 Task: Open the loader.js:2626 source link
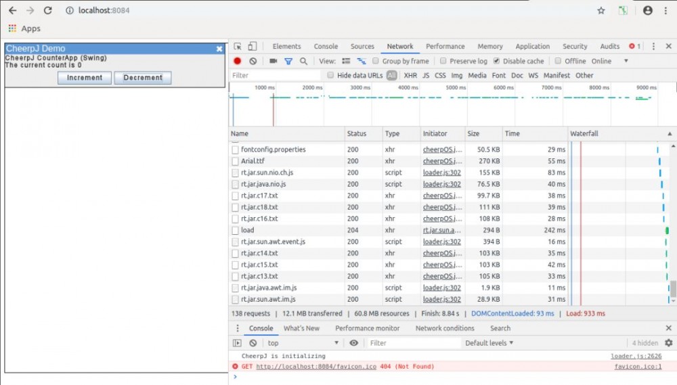[x=636, y=356]
